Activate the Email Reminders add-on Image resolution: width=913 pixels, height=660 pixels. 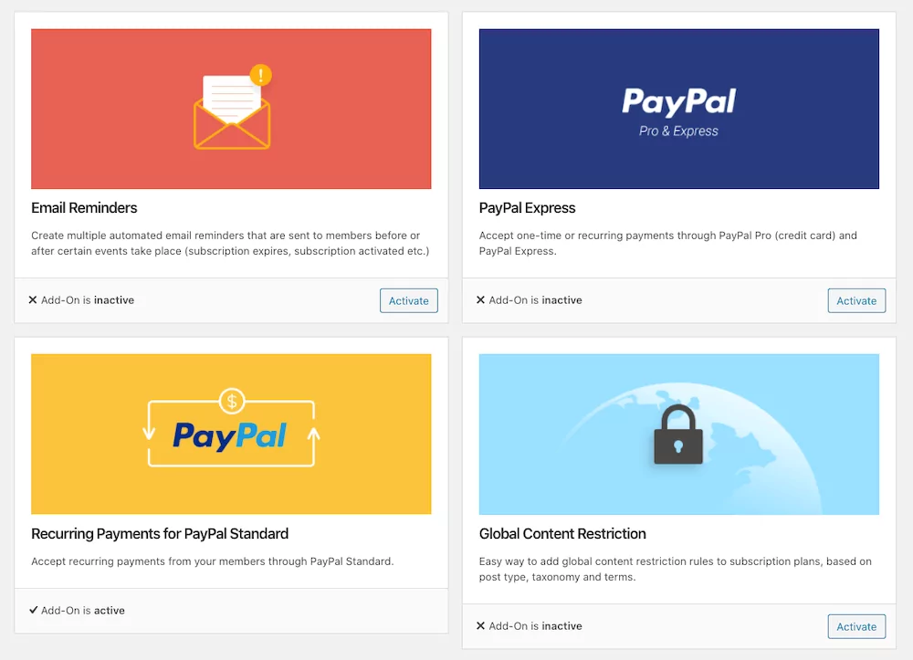click(x=409, y=301)
